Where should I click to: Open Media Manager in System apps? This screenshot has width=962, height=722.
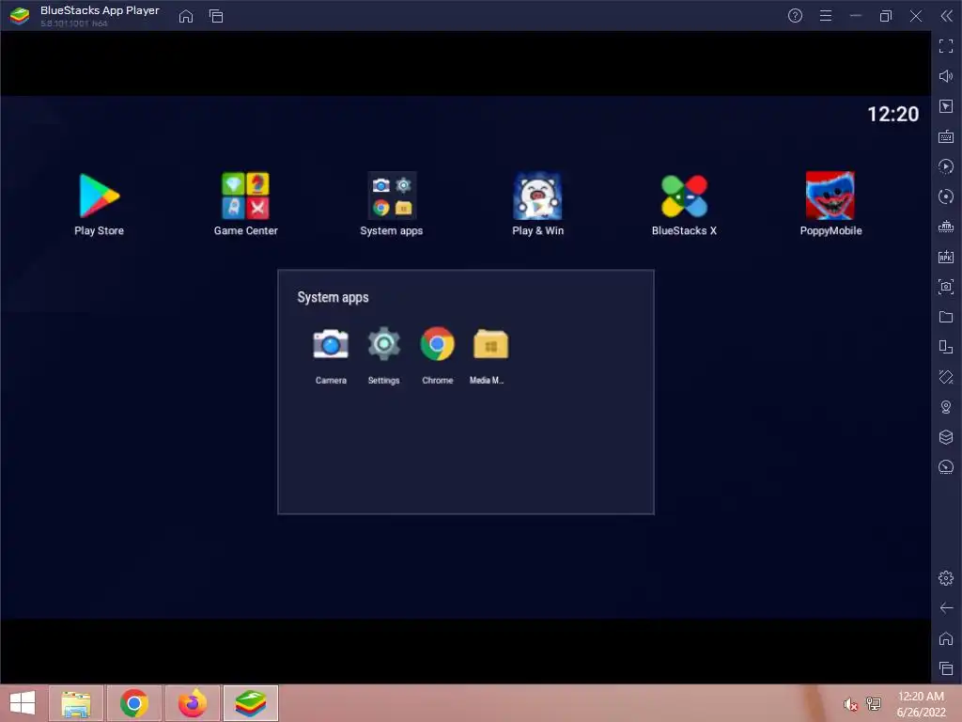pos(490,344)
